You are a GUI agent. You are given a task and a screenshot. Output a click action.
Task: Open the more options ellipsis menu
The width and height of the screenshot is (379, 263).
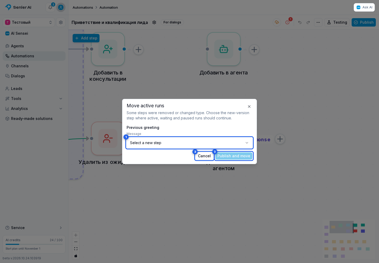318,22
